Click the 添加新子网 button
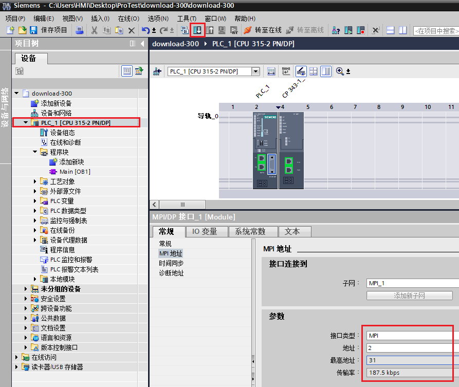The image size is (459, 387). coord(410,296)
